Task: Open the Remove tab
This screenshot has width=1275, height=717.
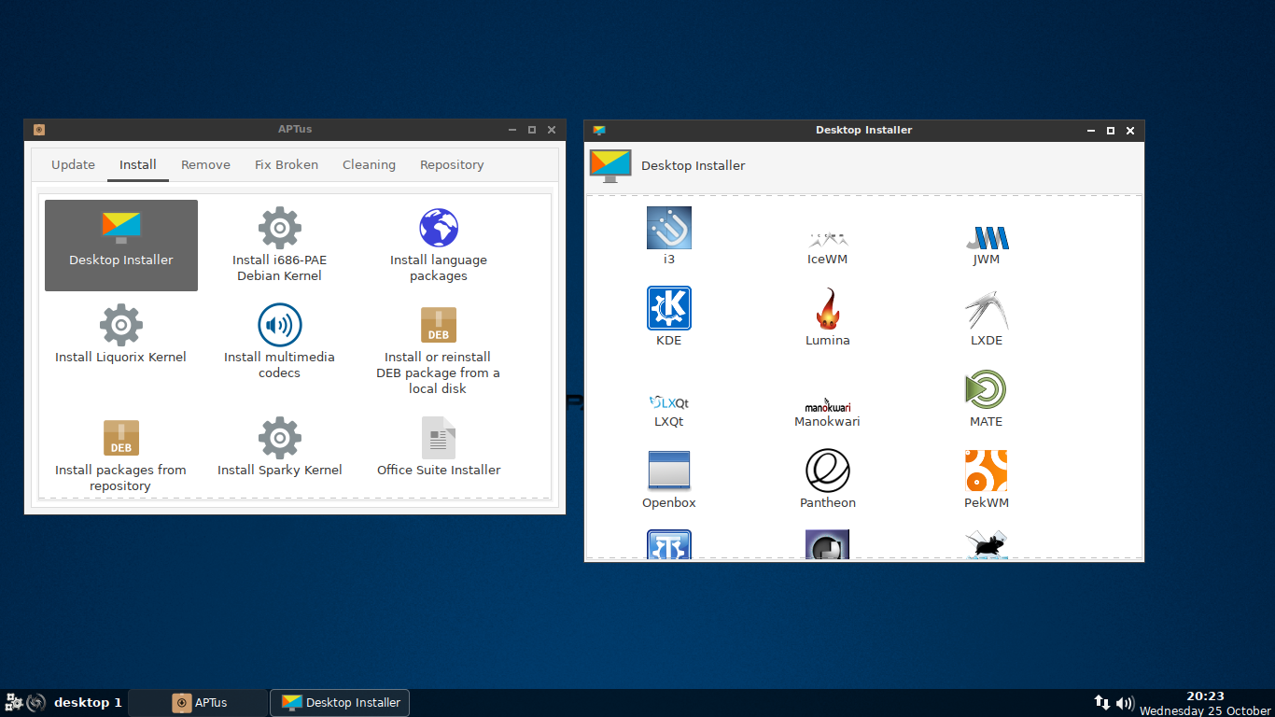Action: point(205,164)
